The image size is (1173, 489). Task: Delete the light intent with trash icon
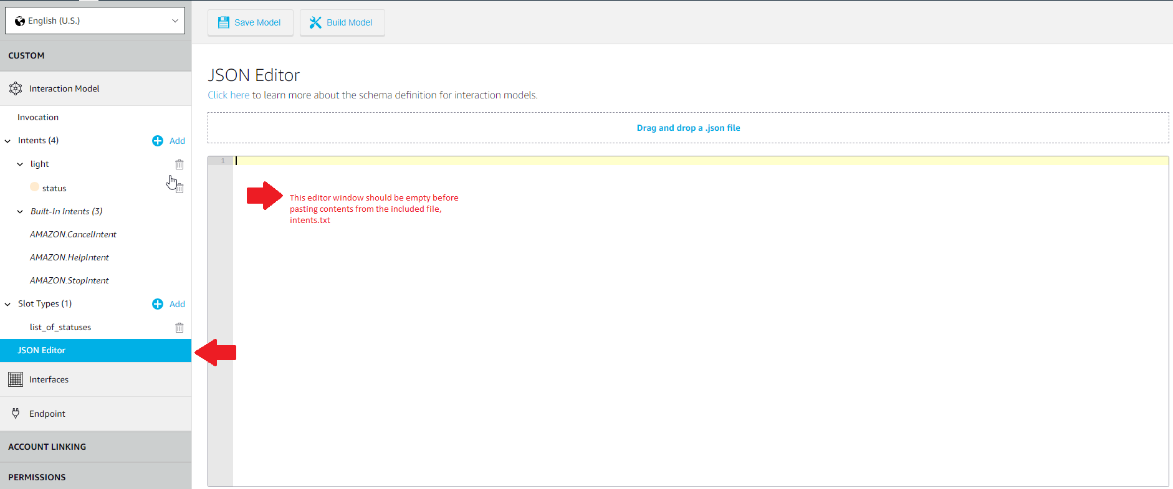click(x=180, y=164)
